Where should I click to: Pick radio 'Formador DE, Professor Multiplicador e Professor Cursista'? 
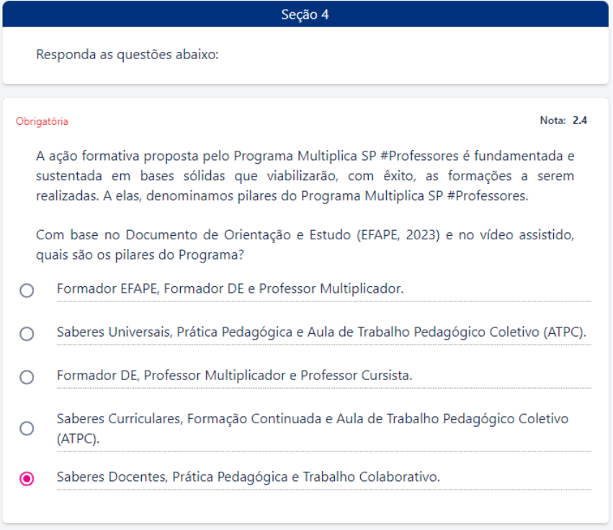[27, 377]
